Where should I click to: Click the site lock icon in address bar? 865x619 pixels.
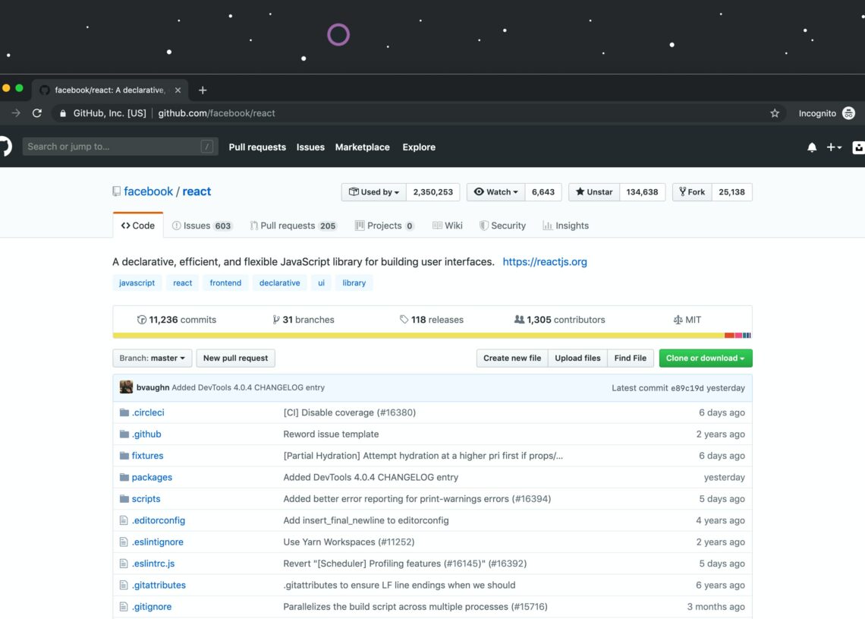tap(64, 113)
